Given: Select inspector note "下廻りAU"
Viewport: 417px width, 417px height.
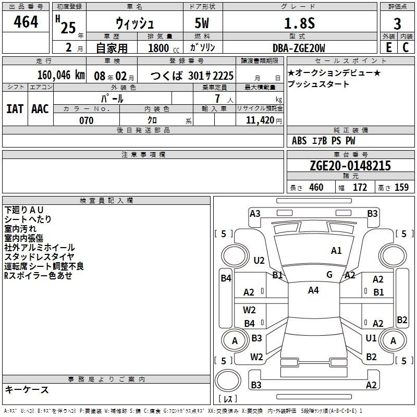Looking at the screenshot, I should 24,210.
